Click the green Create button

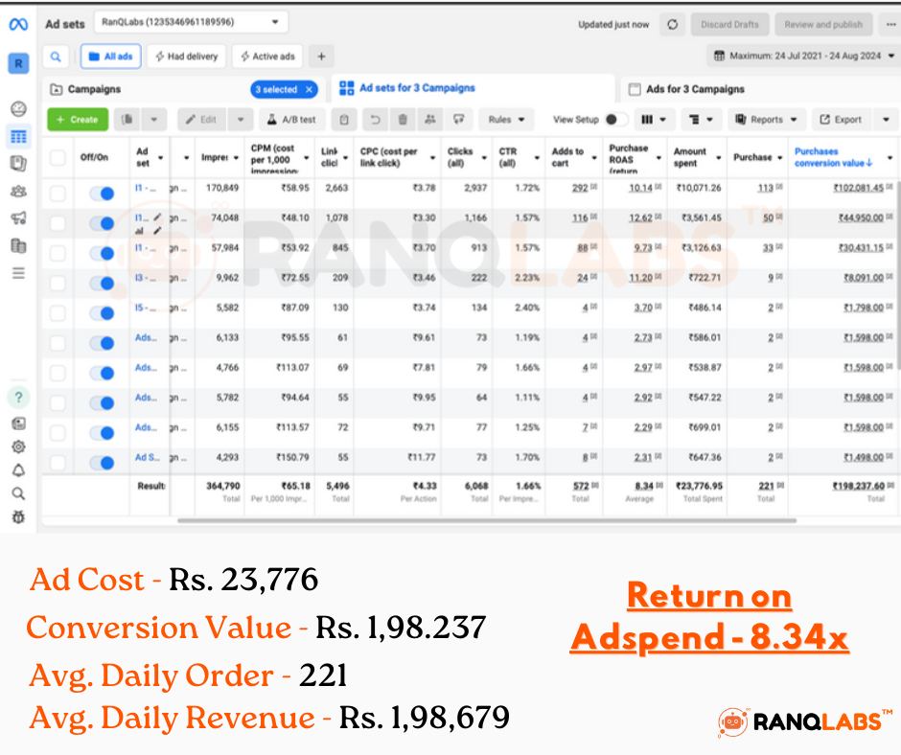pyautogui.click(x=76, y=120)
